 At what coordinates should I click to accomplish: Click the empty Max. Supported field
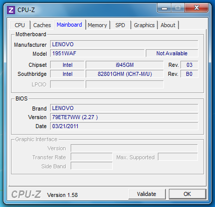(x=178, y=157)
